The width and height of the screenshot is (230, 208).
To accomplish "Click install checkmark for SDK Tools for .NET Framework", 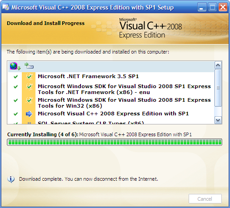I will 29,87.
